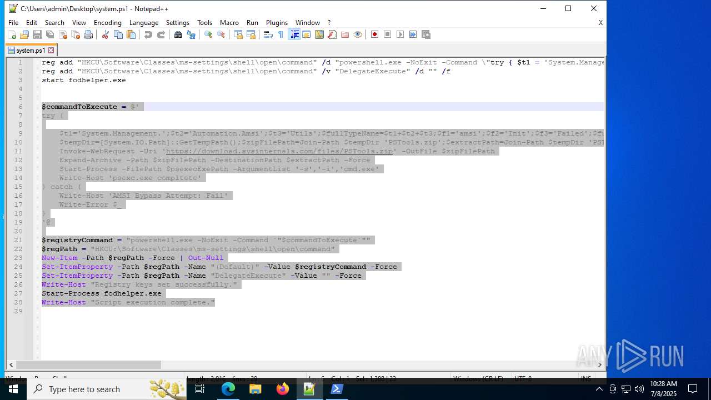Screen dimensions: 711x400
Task: Open the Run menu
Action: tap(253, 23)
